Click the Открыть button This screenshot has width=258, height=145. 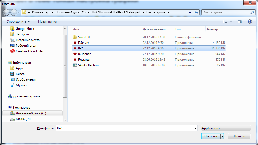(210, 136)
